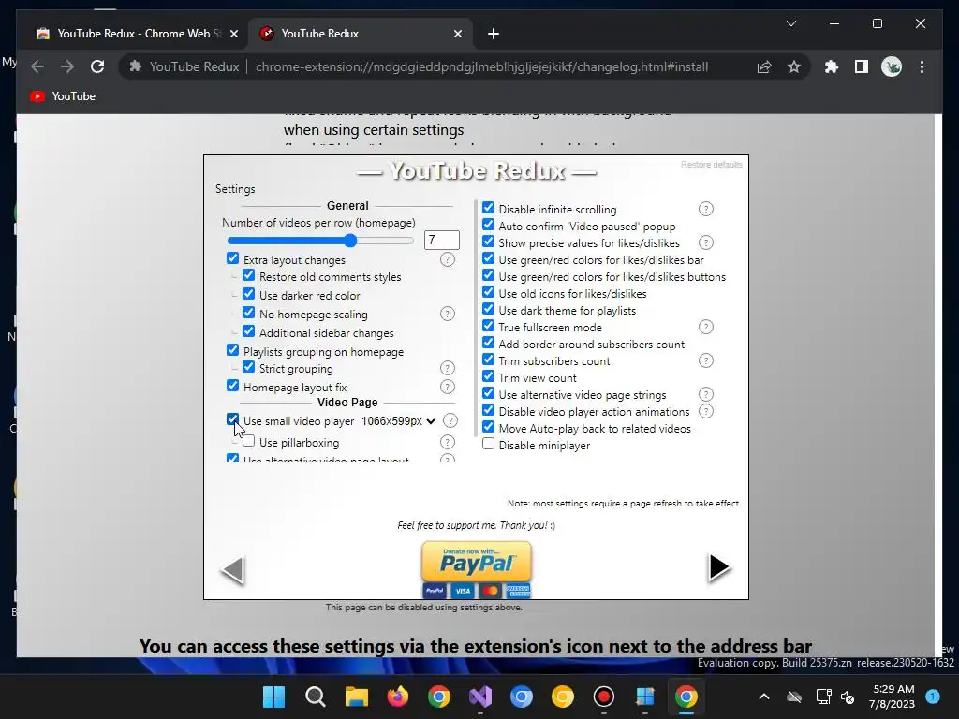Open help for Extra layout changes

448,260
